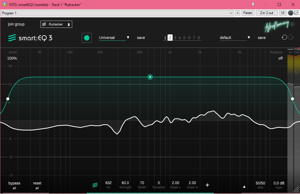Toggle bypass all
This screenshot has width=300, height=194.
pos(14,185)
